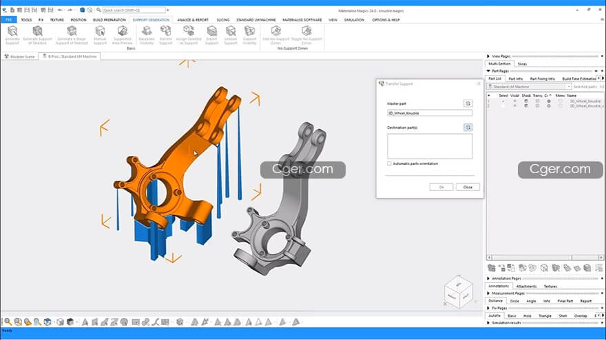This screenshot has width=606, height=340.
Task: Toggle visibility of second knuckle part
Action: coord(514,106)
